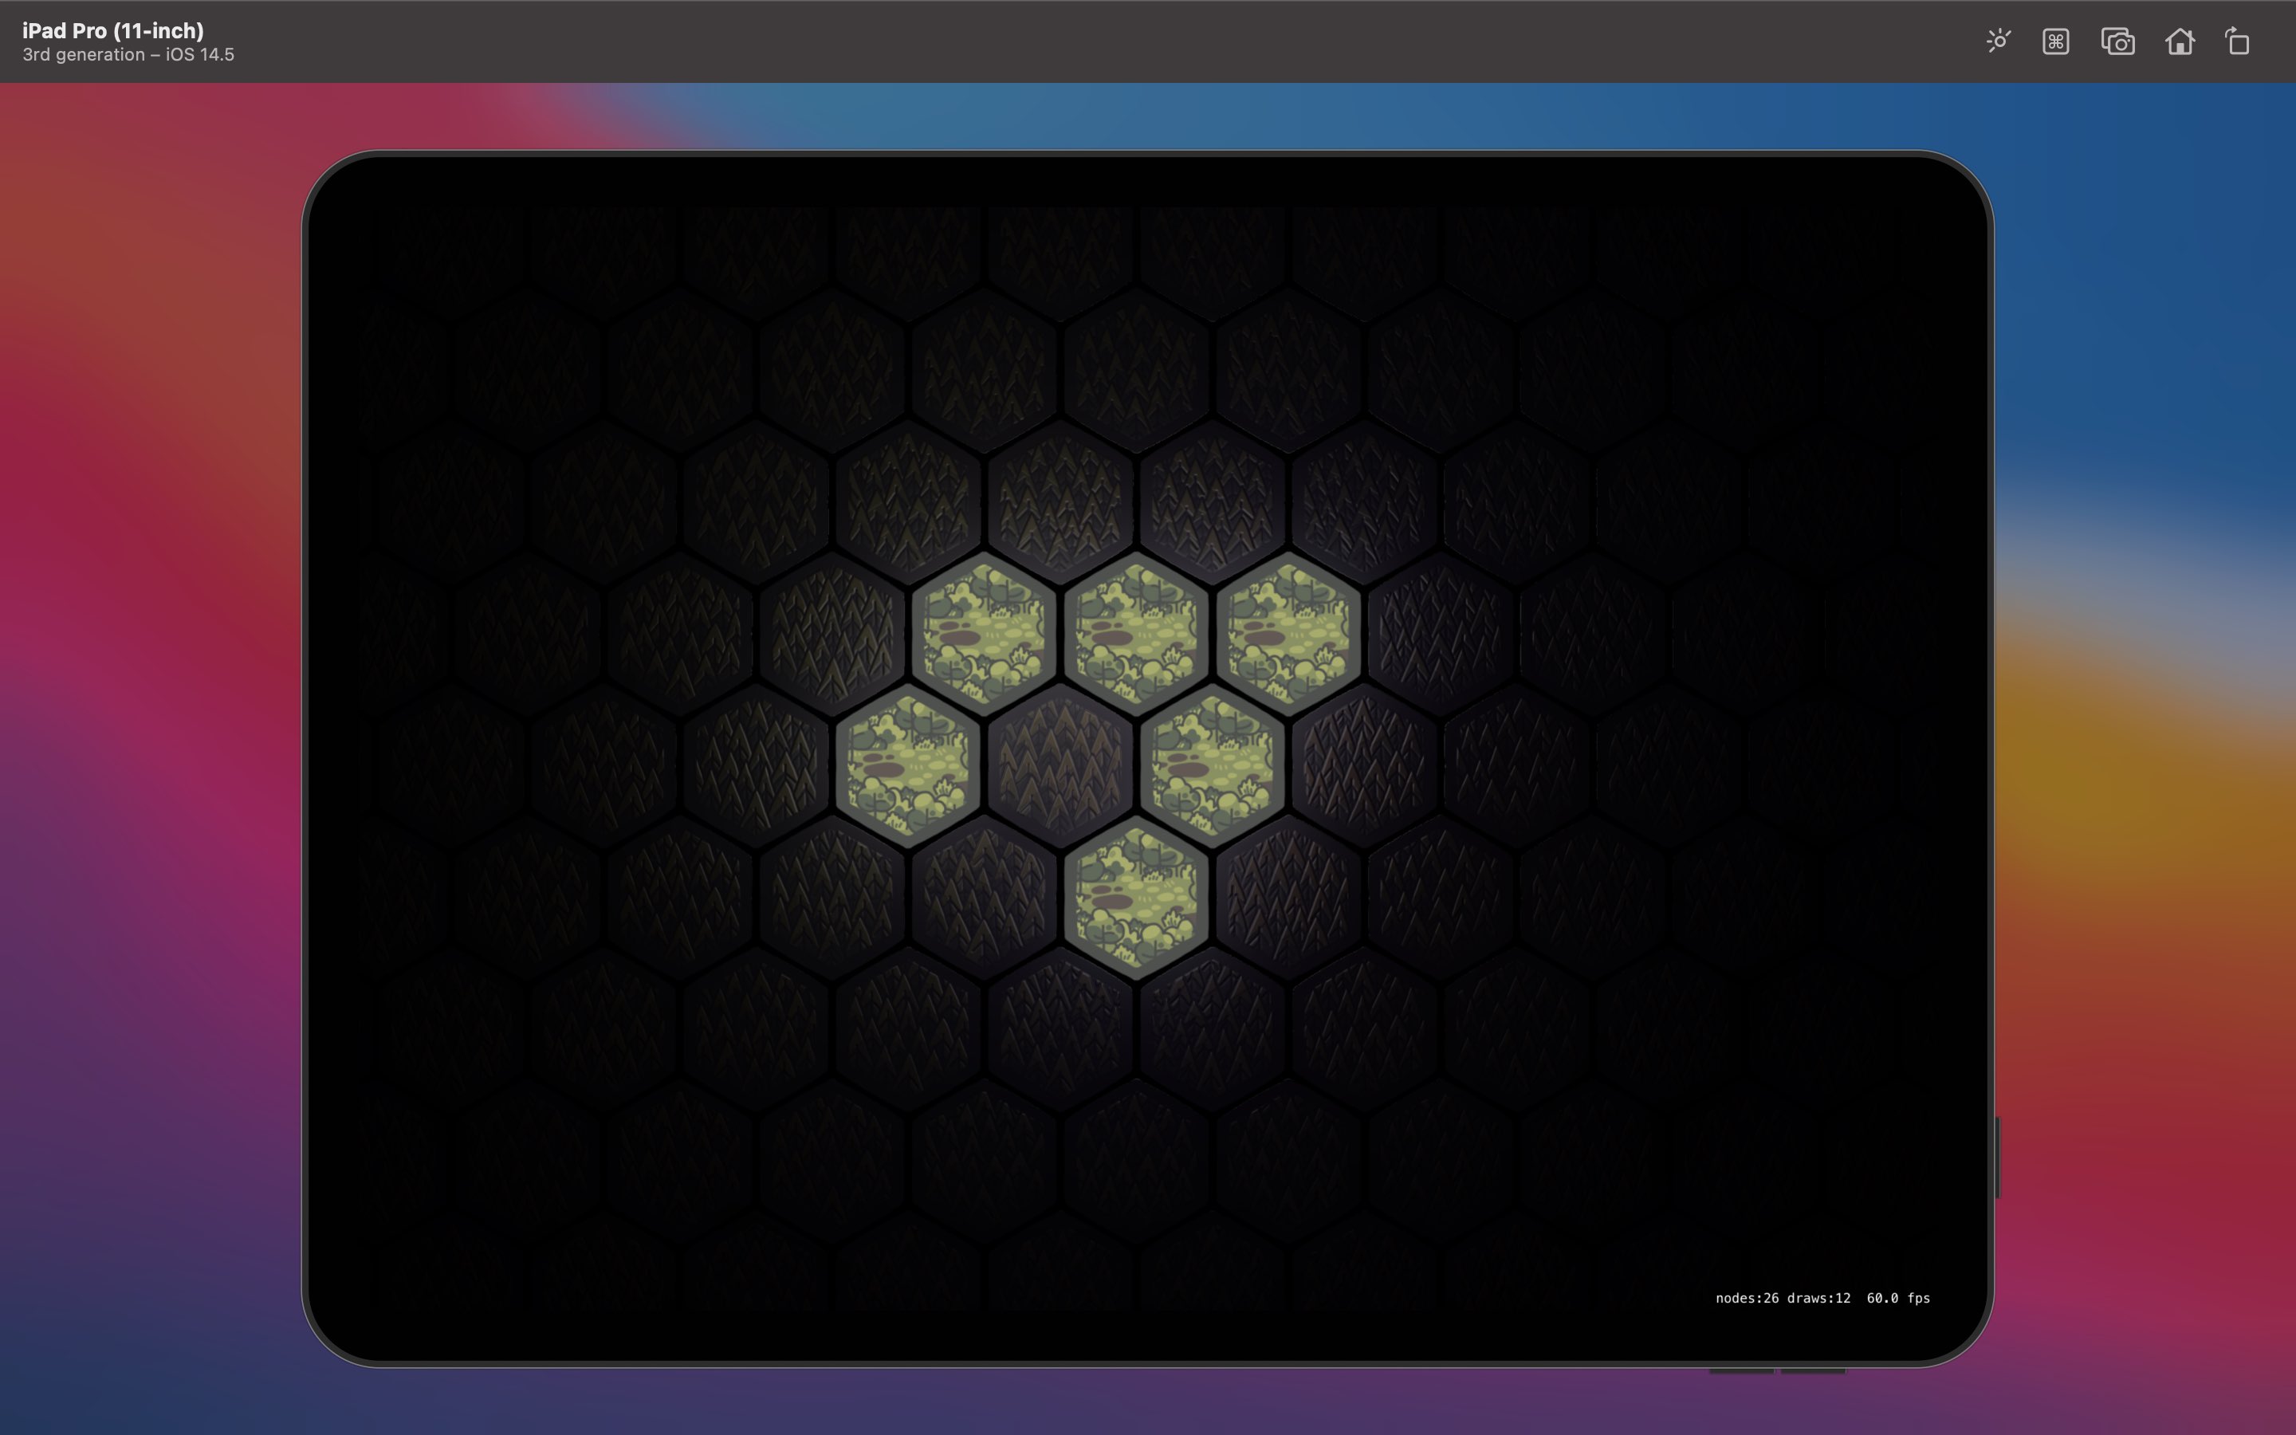The width and height of the screenshot is (2296, 1435).
Task: Tap the left lit grass hex in middle row
Action: (x=908, y=766)
